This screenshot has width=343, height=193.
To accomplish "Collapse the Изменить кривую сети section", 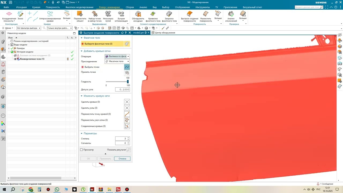I will (x=81, y=96).
